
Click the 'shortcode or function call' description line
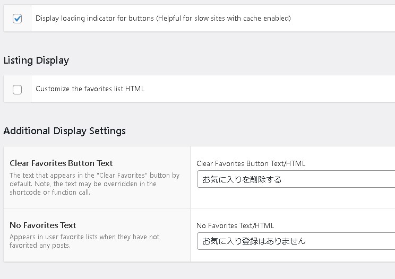point(50,193)
